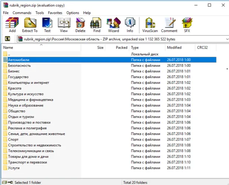This screenshot has width=229, height=185.
Task: Click the Extract To toolbar icon
Action: click(x=30, y=25)
